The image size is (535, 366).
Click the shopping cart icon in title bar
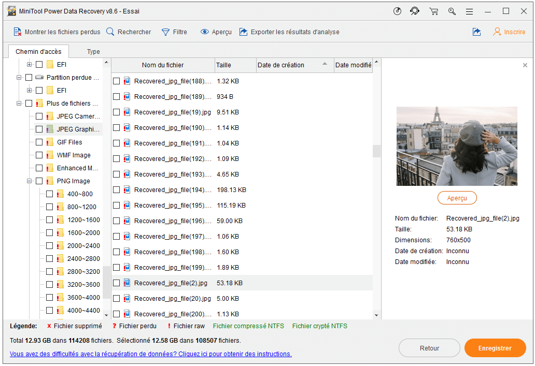pyautogui.click(x=433, y=11)
